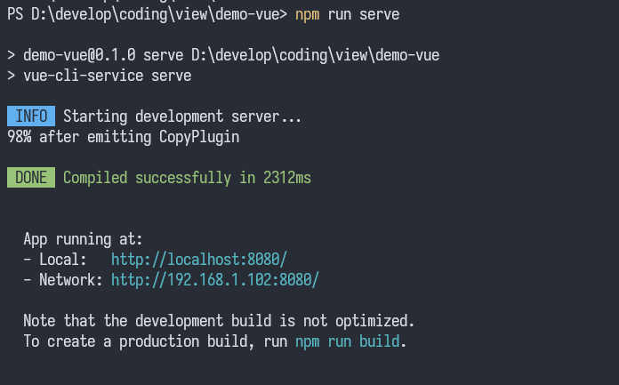Screen dimensions: 619x385
Task: Click the 'npm run build' command text
Action: point(348,341)
